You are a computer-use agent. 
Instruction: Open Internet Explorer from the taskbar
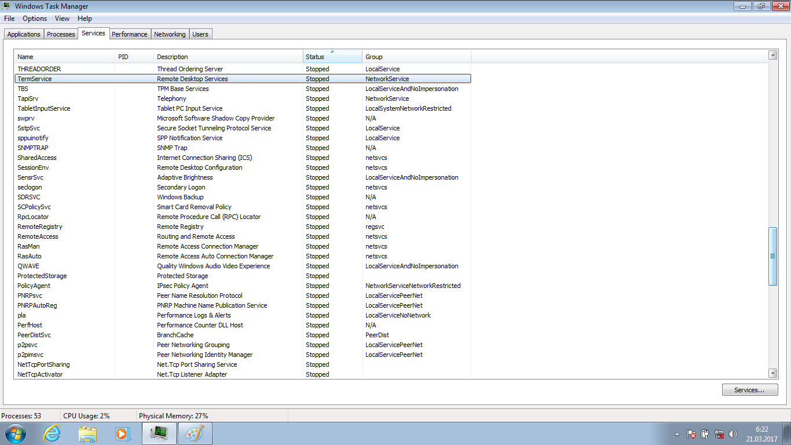(x=52, y=433)
